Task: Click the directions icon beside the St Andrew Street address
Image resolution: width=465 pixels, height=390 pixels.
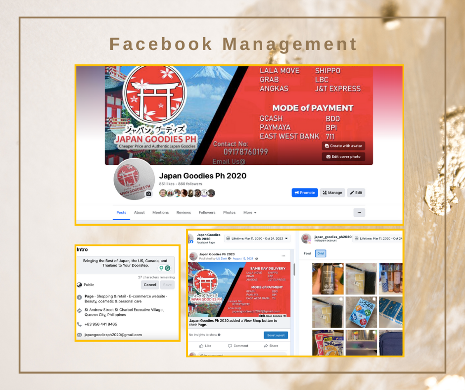Action: click(80, 311)
